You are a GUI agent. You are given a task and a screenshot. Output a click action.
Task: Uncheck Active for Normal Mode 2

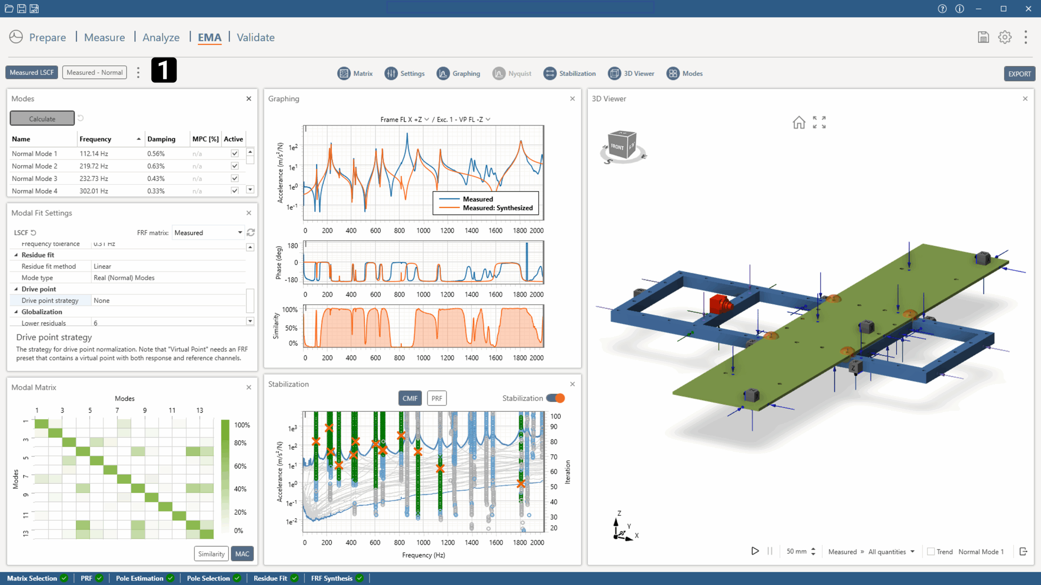tap(235, 166)
